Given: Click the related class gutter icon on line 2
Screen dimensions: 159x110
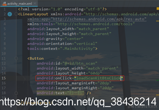Looking at the screenshot, I should click(10, 14).
